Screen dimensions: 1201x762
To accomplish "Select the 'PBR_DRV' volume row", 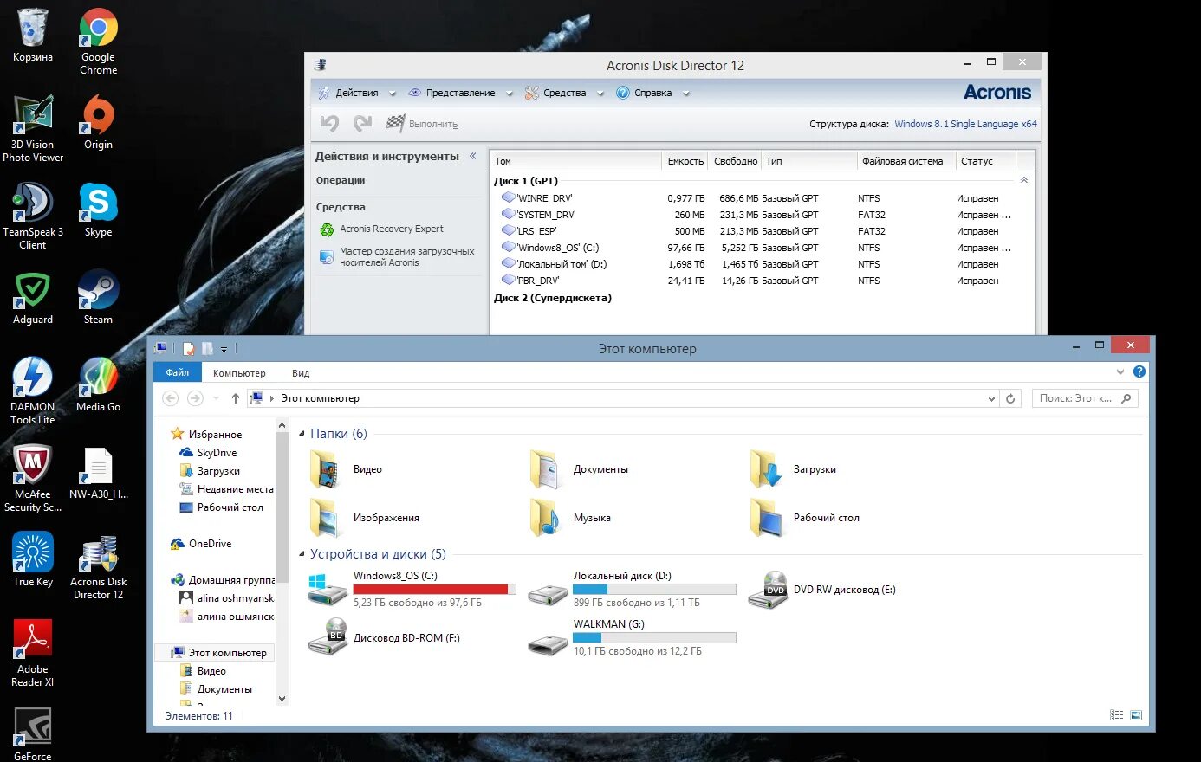I will (x=763, y=281).
